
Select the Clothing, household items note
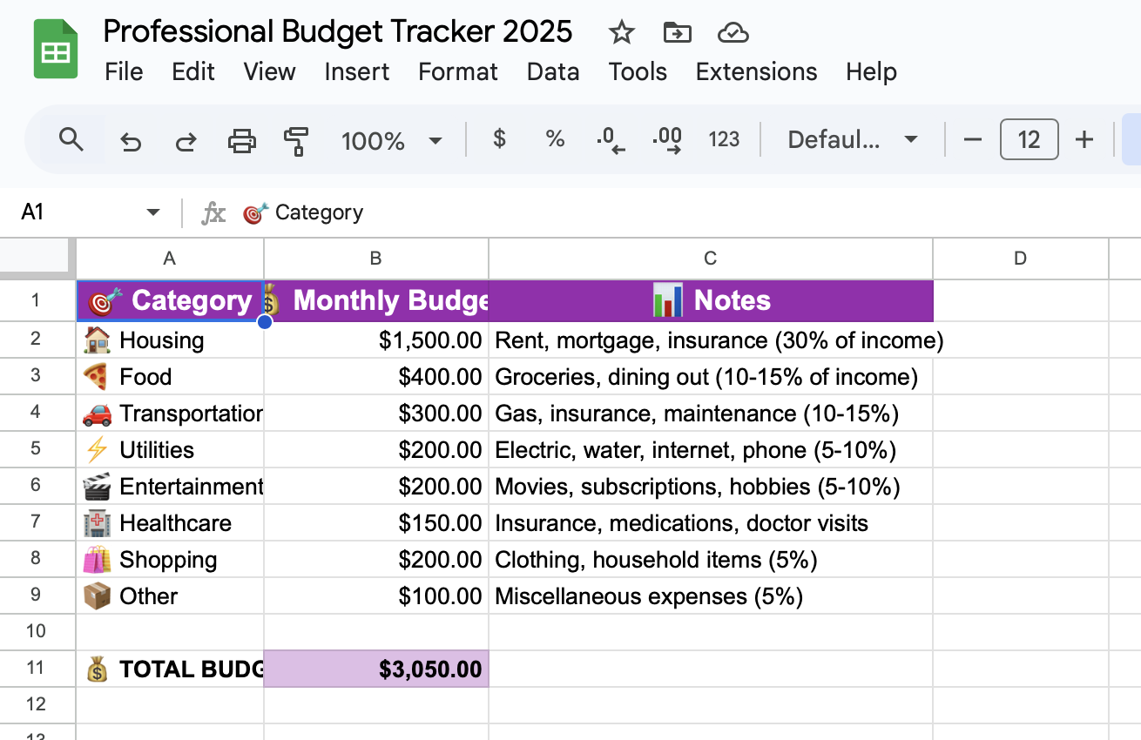(x=711, y=559)
